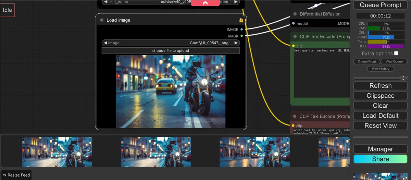Screen dimensions: 411x180
Task: Clear the workflow with Clear button
Action: click(x=381, y=106)
